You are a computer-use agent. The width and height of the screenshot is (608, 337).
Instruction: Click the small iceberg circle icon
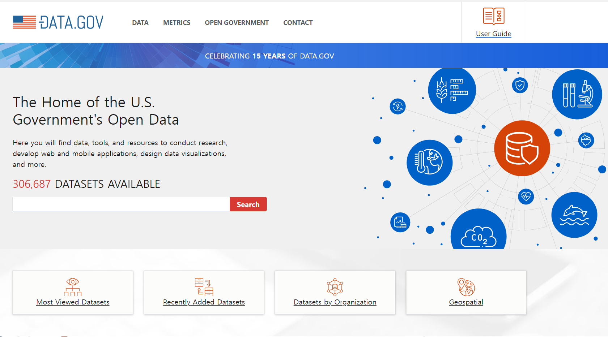(x=586, y=140)
